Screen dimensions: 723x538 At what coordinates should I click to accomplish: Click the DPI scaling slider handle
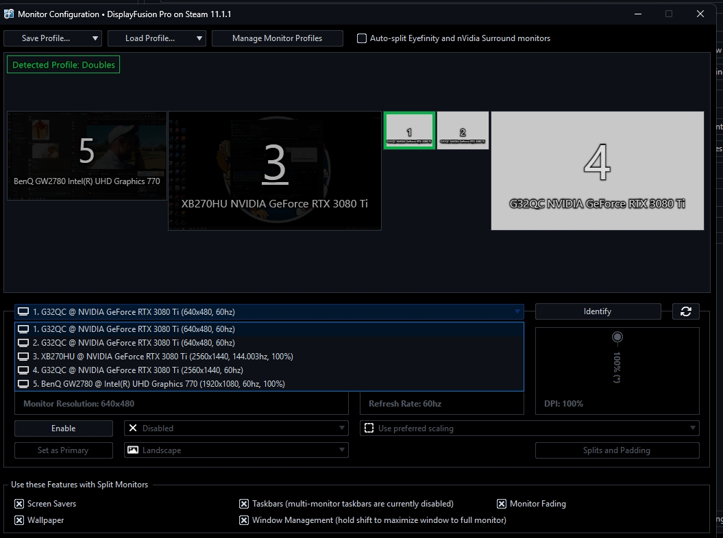[x=617, y=337]
